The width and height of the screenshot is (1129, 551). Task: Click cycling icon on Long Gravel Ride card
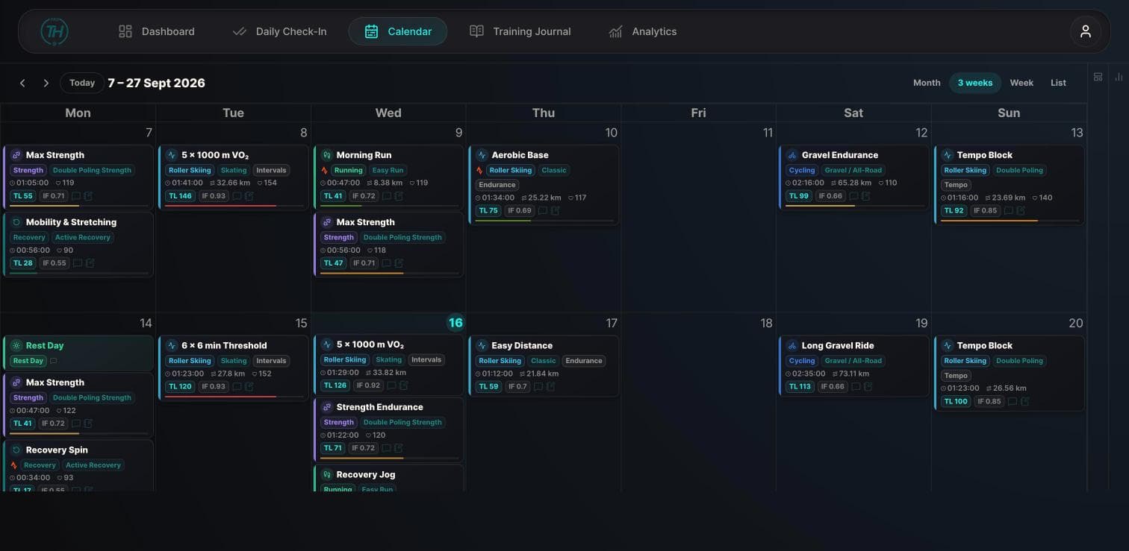pos(791,345)
